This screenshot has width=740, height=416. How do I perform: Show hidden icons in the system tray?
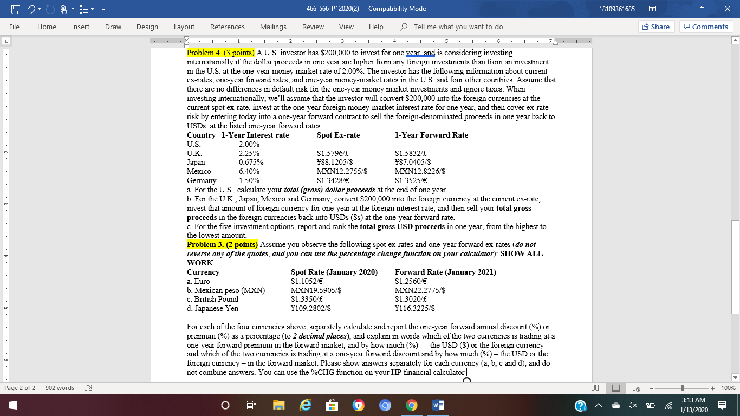[598, 405]
